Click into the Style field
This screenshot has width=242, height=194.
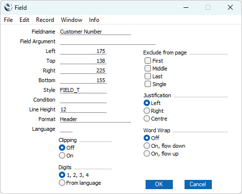pos(83,90)
